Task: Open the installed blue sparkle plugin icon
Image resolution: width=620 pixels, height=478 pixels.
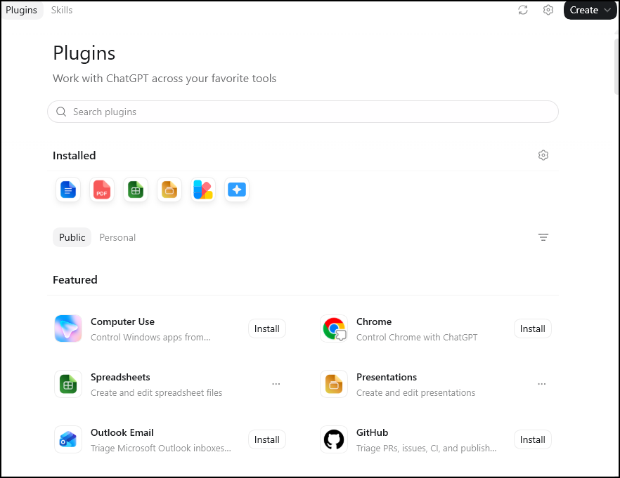Action: tap(236, 190)
